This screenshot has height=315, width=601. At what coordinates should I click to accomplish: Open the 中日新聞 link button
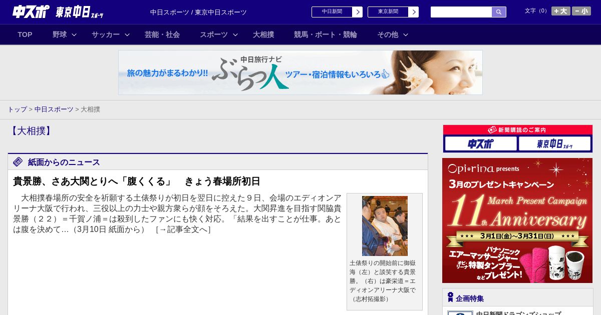[332, 12]
